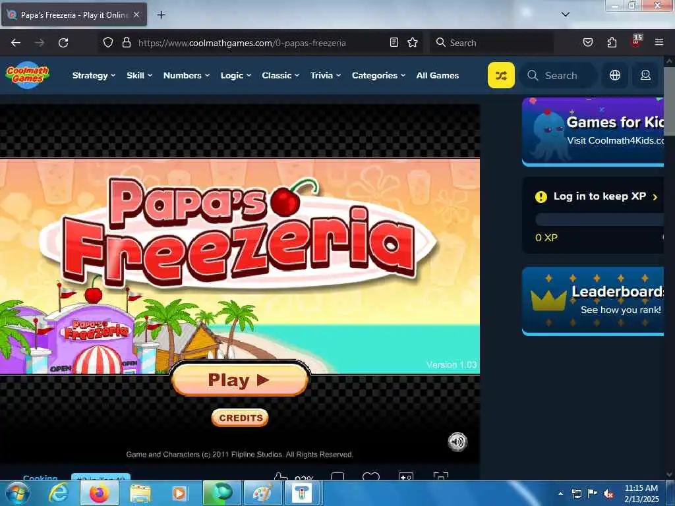Expand Numbers games menu
This screenshot has width=675, height=506.
point(187,75)
